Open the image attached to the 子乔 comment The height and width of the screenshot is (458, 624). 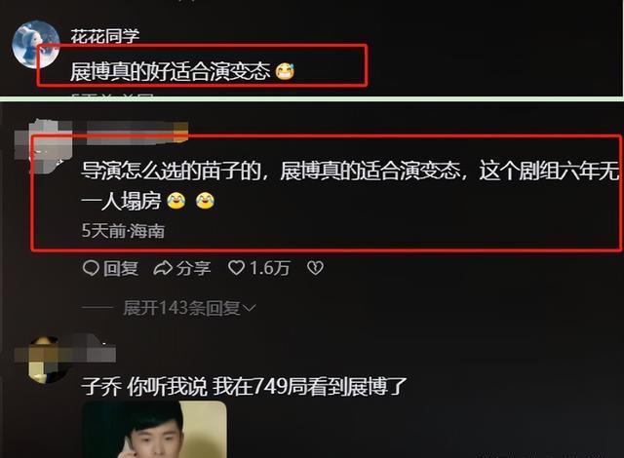(x=154, y=430)
